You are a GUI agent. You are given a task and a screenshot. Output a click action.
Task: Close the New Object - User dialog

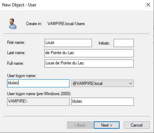(148, 5)
